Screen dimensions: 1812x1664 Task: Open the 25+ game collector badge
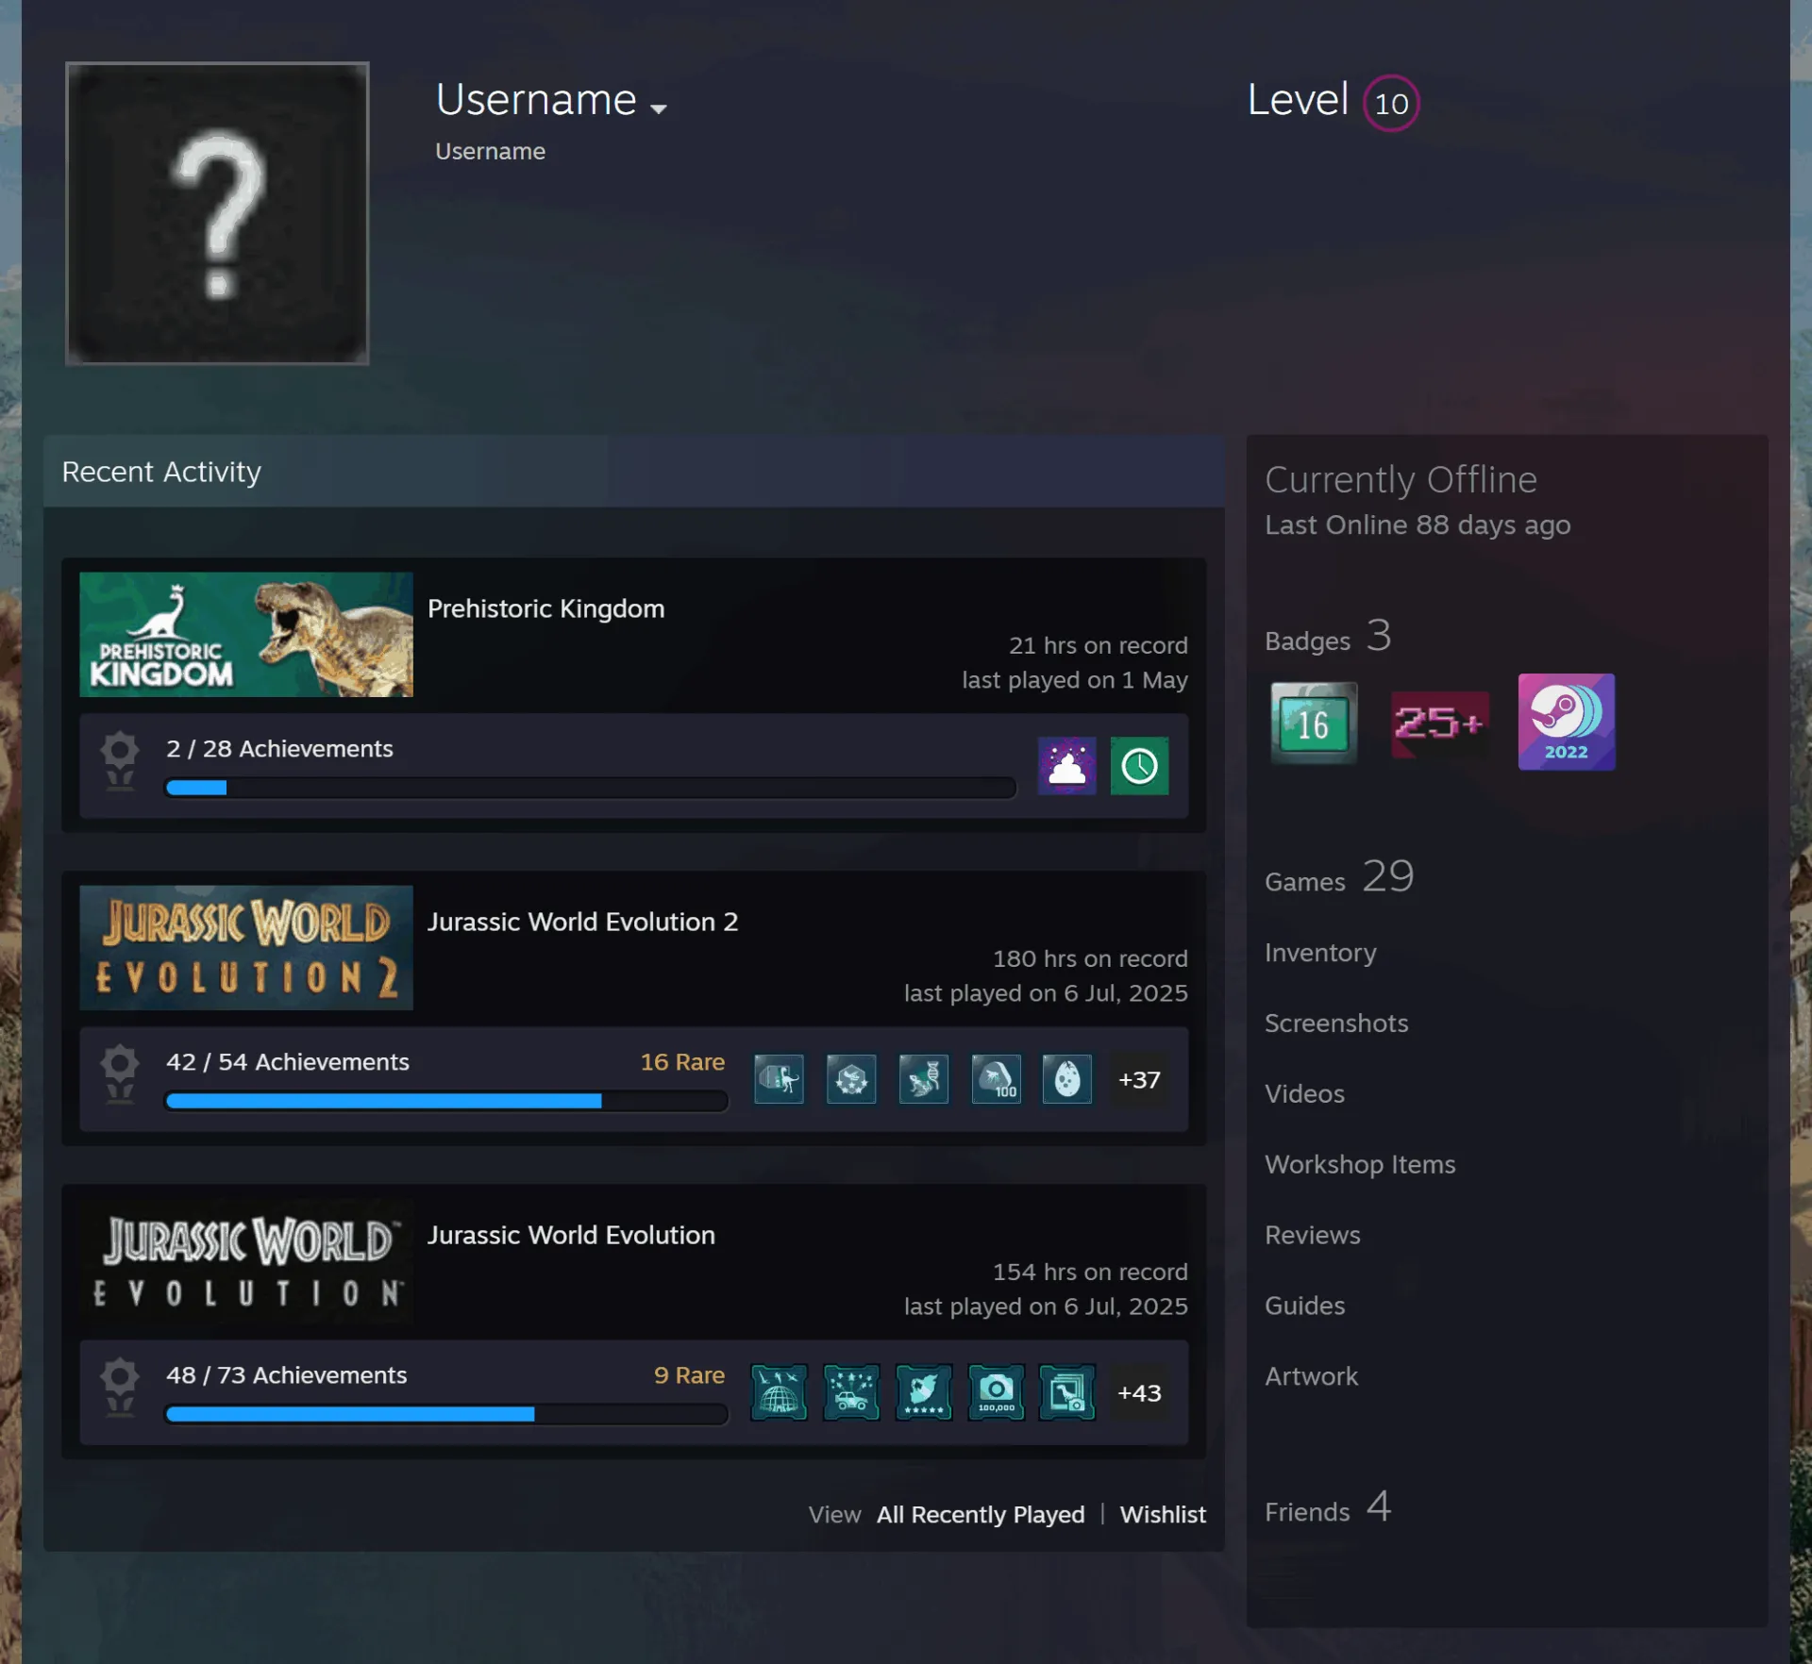(x=1439, y=724)
